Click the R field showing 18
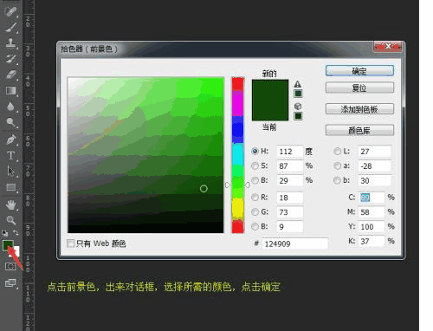Viewport: 433px width, 331px height. pyautogui.click(x=290, y=198)
